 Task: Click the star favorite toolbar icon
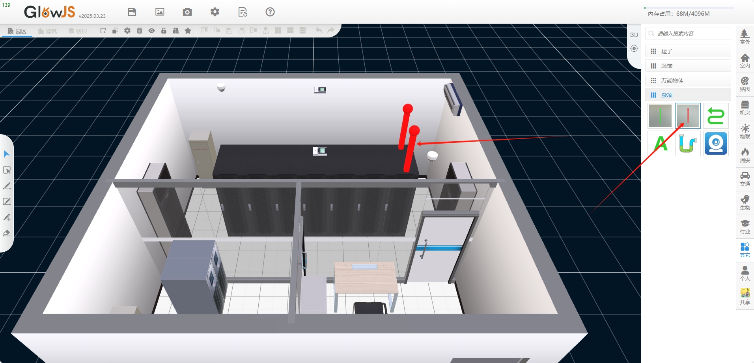point(188,30)
